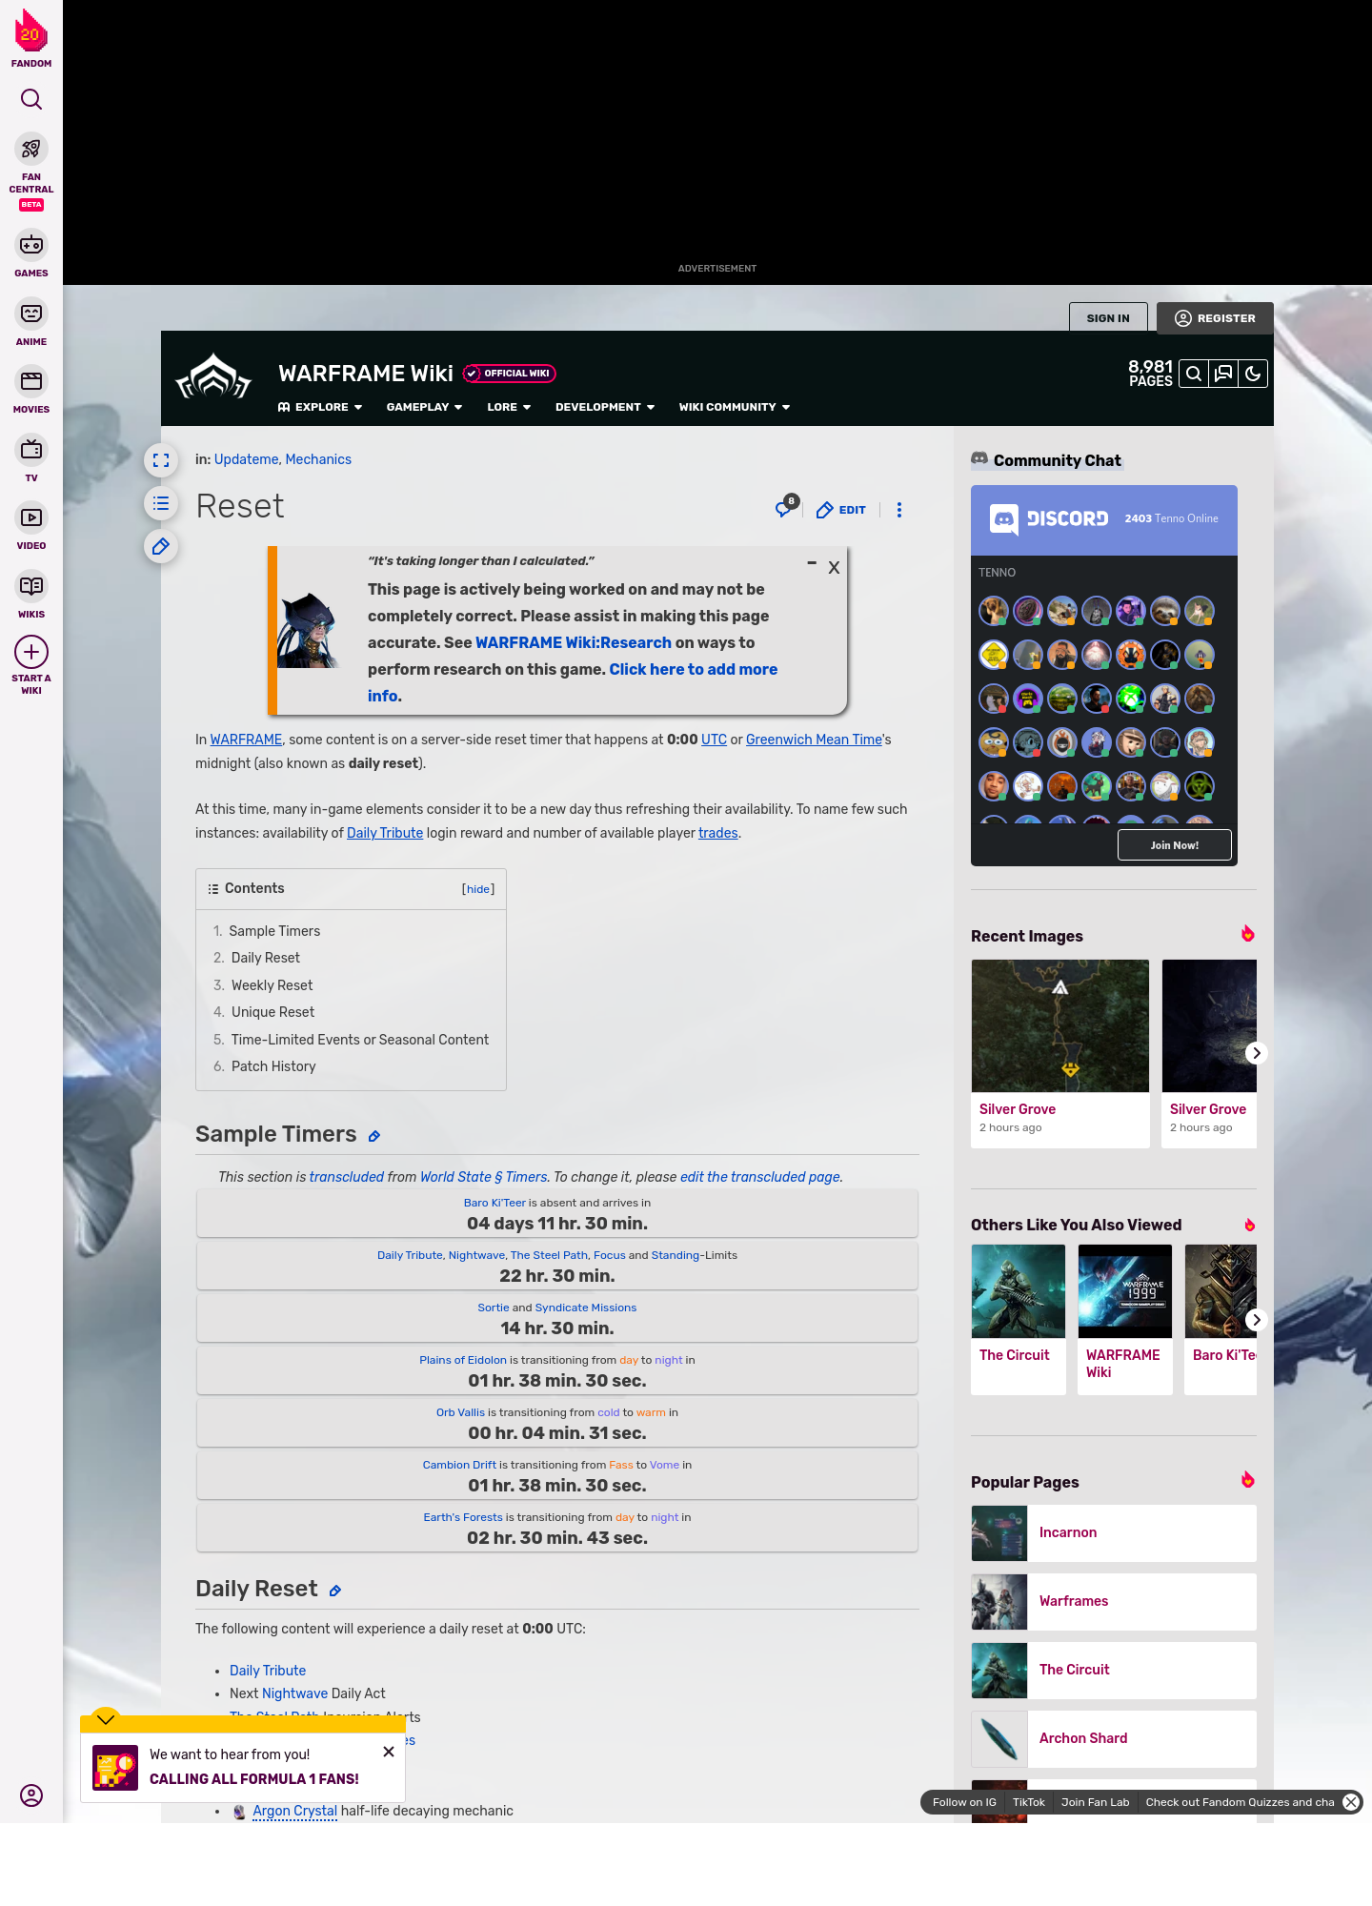Open Argon Crystal link
The height and width of the screenshot is (1906, 1372).
pos(294,1811)
